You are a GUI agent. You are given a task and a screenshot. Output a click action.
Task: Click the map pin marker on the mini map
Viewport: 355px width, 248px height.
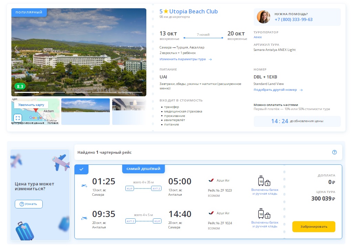click(36, 110)
